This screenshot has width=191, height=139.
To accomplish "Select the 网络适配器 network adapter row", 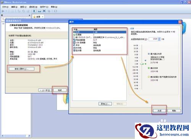I will 100,40.
